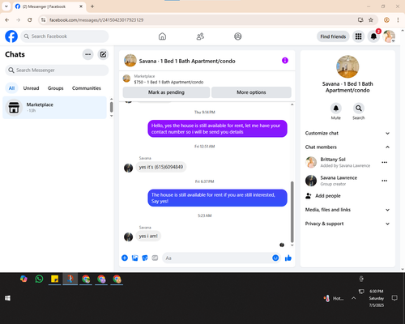This screenshot has height=324, width=405.
Task: Send a thumbs-up like
Action: (288, 258)
